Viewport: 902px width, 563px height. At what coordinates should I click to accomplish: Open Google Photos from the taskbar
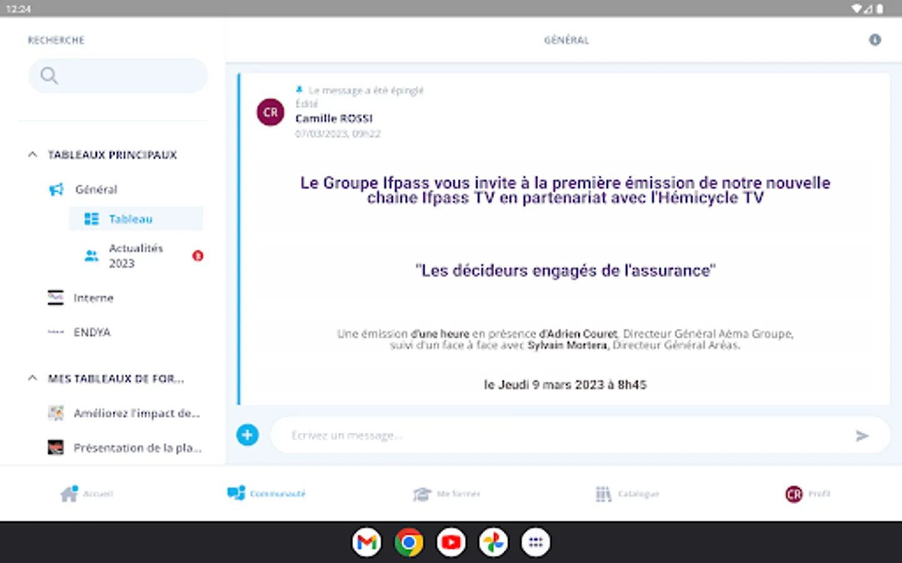(494, 542)
